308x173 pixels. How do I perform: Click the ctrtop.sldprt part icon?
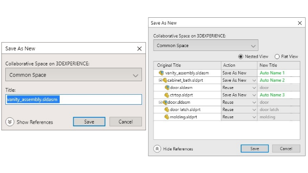[x=167, y=95]
